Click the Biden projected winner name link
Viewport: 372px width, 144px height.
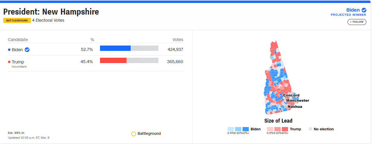pyautogui.click(x=353, y=10)
